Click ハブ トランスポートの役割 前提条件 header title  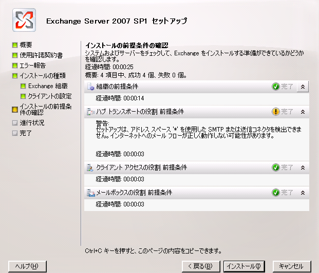[140, 112]
